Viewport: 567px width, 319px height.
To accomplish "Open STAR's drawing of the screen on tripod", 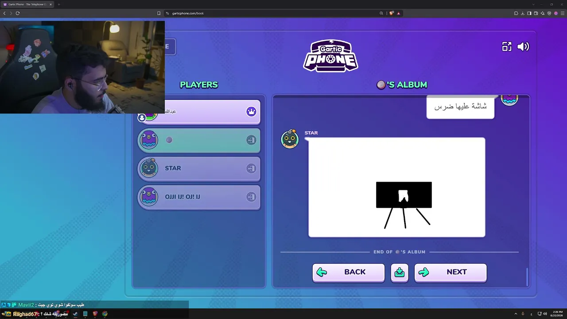I will [x=397, y=187].
